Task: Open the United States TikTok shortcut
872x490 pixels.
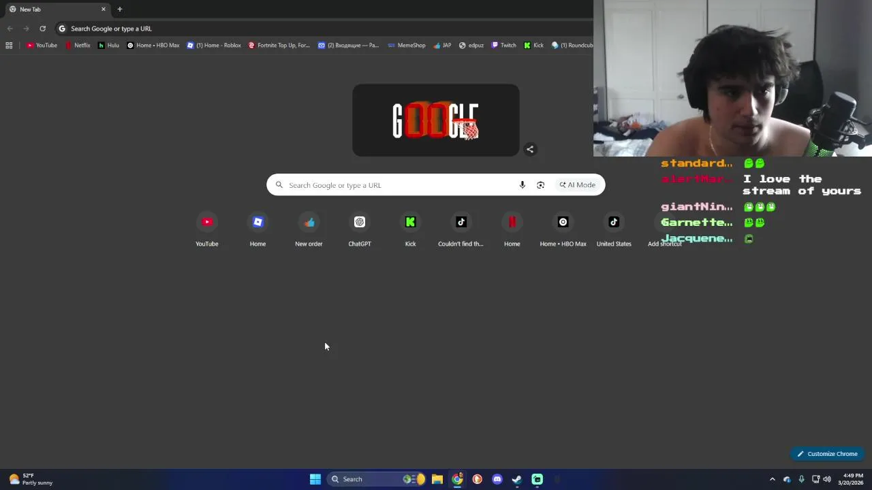Action: coord(614,229)
